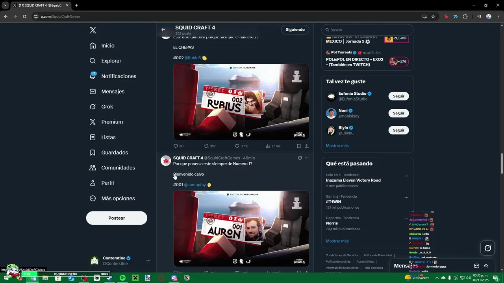Open Chrome media controls icon
Screen dimensions: 504x283
(x=479, y=17)
